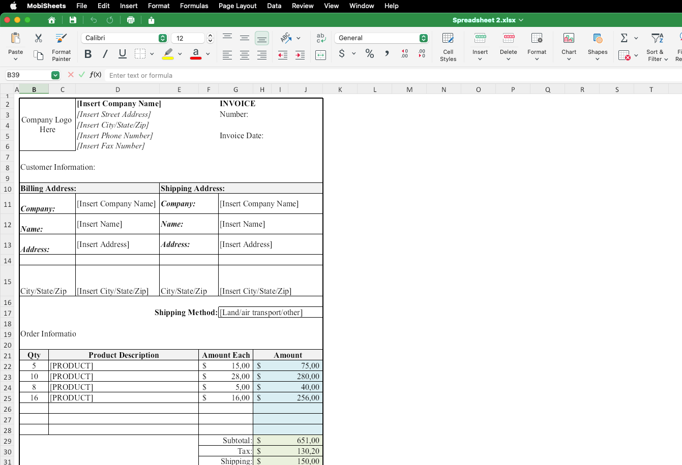The height and width of the screenshot is (465, 682).
Task: Open the Calibri font name dropdown
Action: pos(162,38)
